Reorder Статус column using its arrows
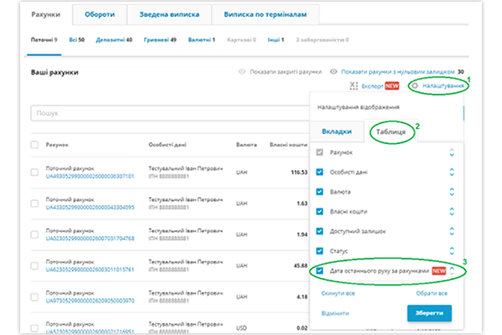This screenshot has height=335, width=502. [x=452, y=250]
